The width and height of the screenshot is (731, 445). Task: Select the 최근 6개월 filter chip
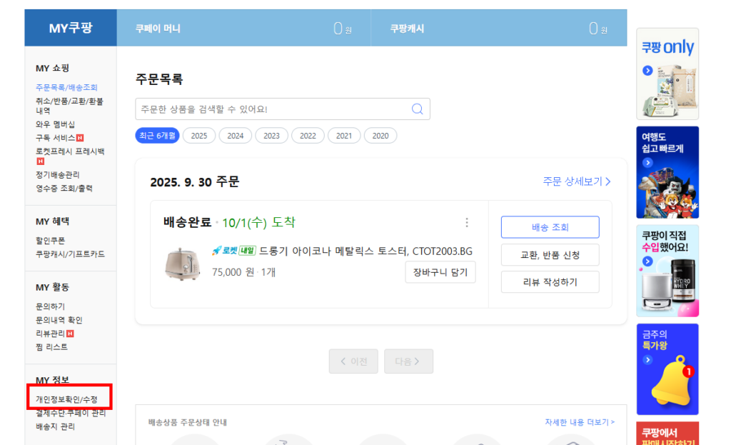157,136
